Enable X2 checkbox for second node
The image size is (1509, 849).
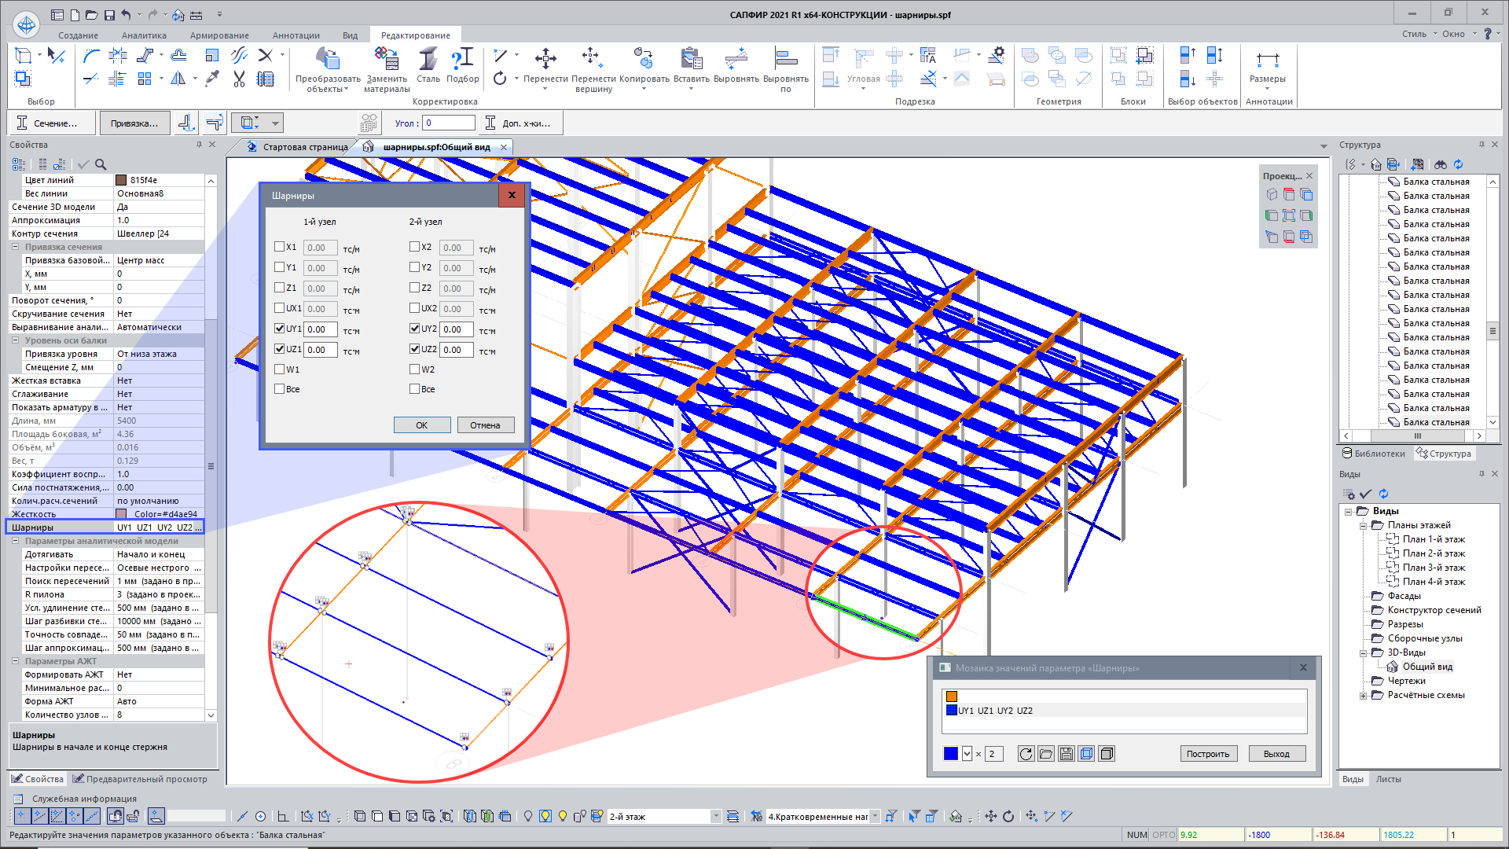pyautogui.click(x=415, y=247)
